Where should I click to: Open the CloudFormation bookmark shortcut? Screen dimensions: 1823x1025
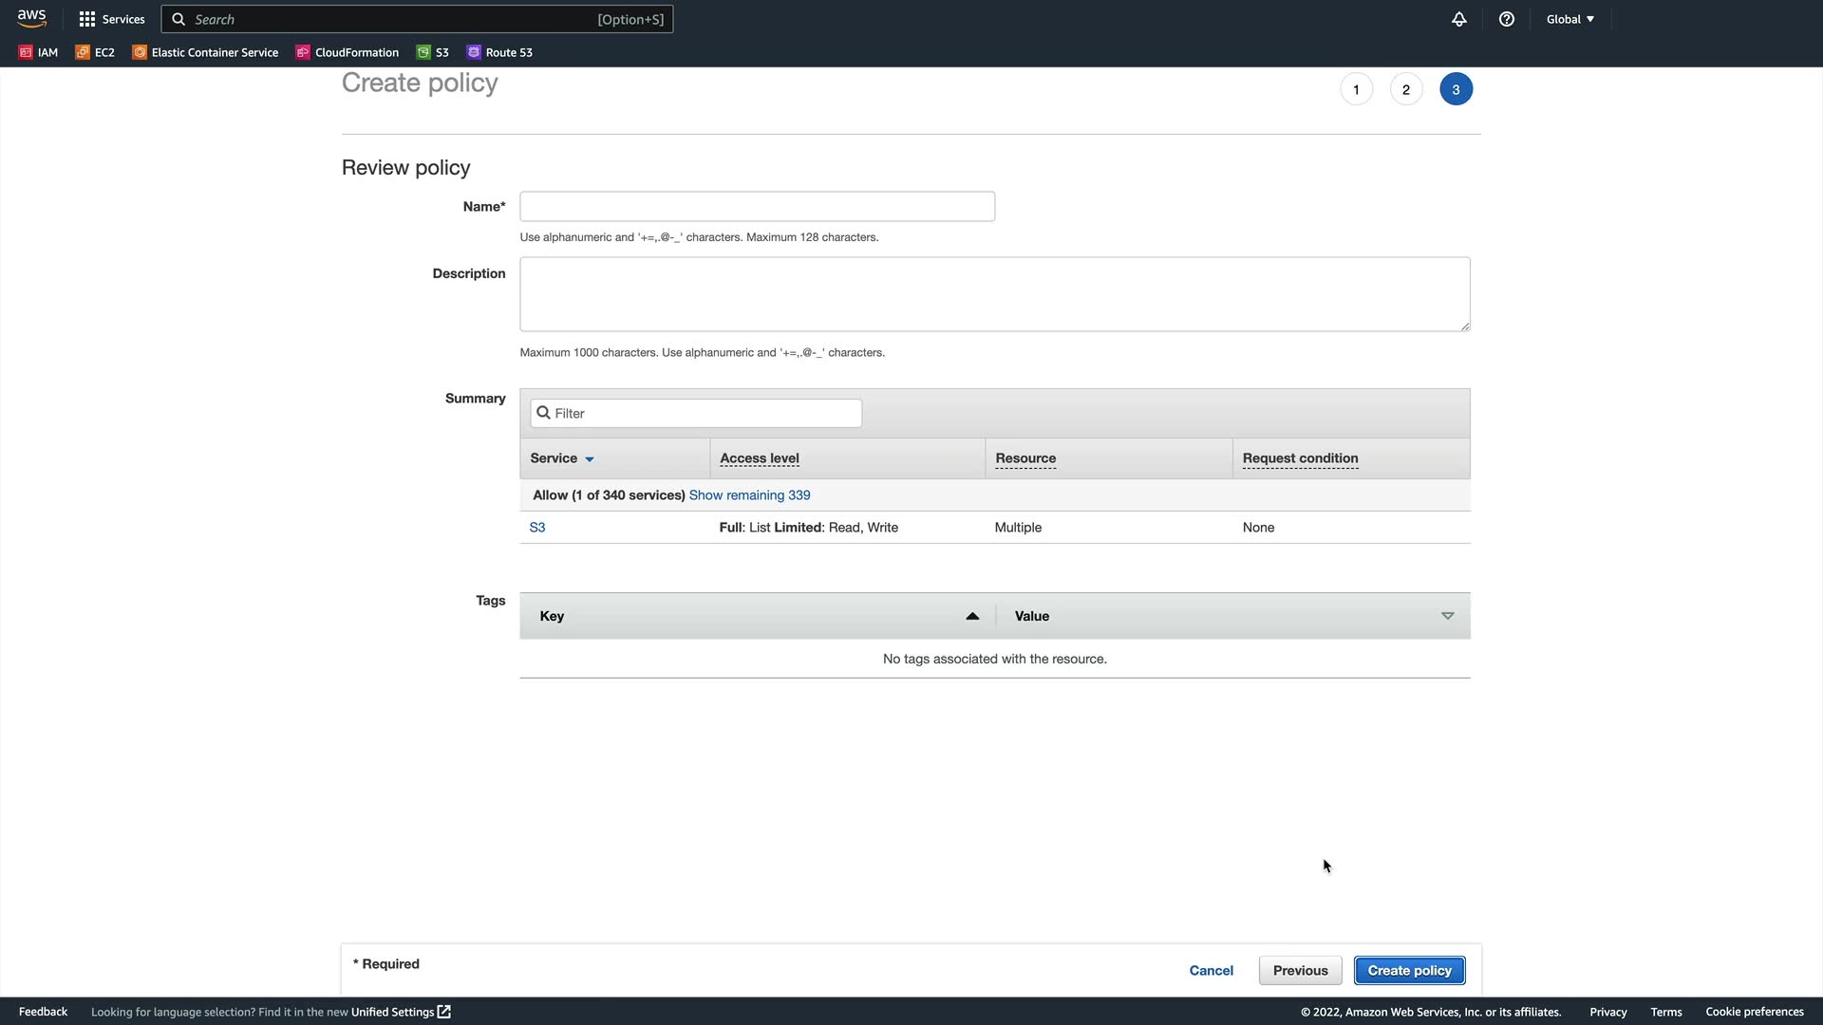tap(347, 52)
